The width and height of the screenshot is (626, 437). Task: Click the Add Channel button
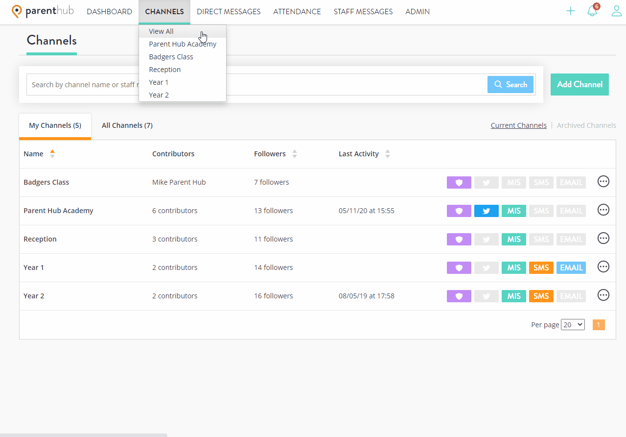point(580,84)
